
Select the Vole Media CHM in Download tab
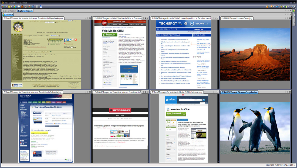[x=117, y=18]
